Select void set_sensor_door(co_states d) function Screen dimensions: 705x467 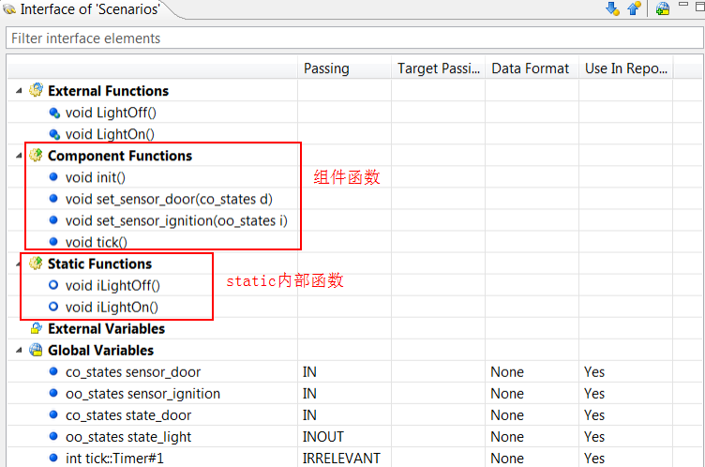click(169, 199)
